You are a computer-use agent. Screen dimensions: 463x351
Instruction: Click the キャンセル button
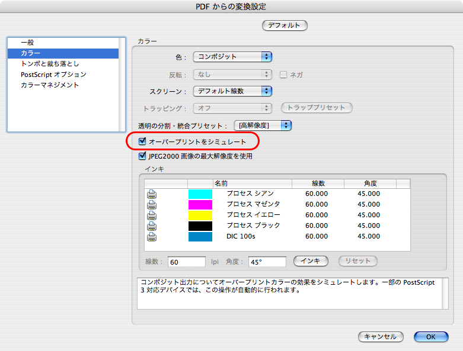click(x=381, y=337)
